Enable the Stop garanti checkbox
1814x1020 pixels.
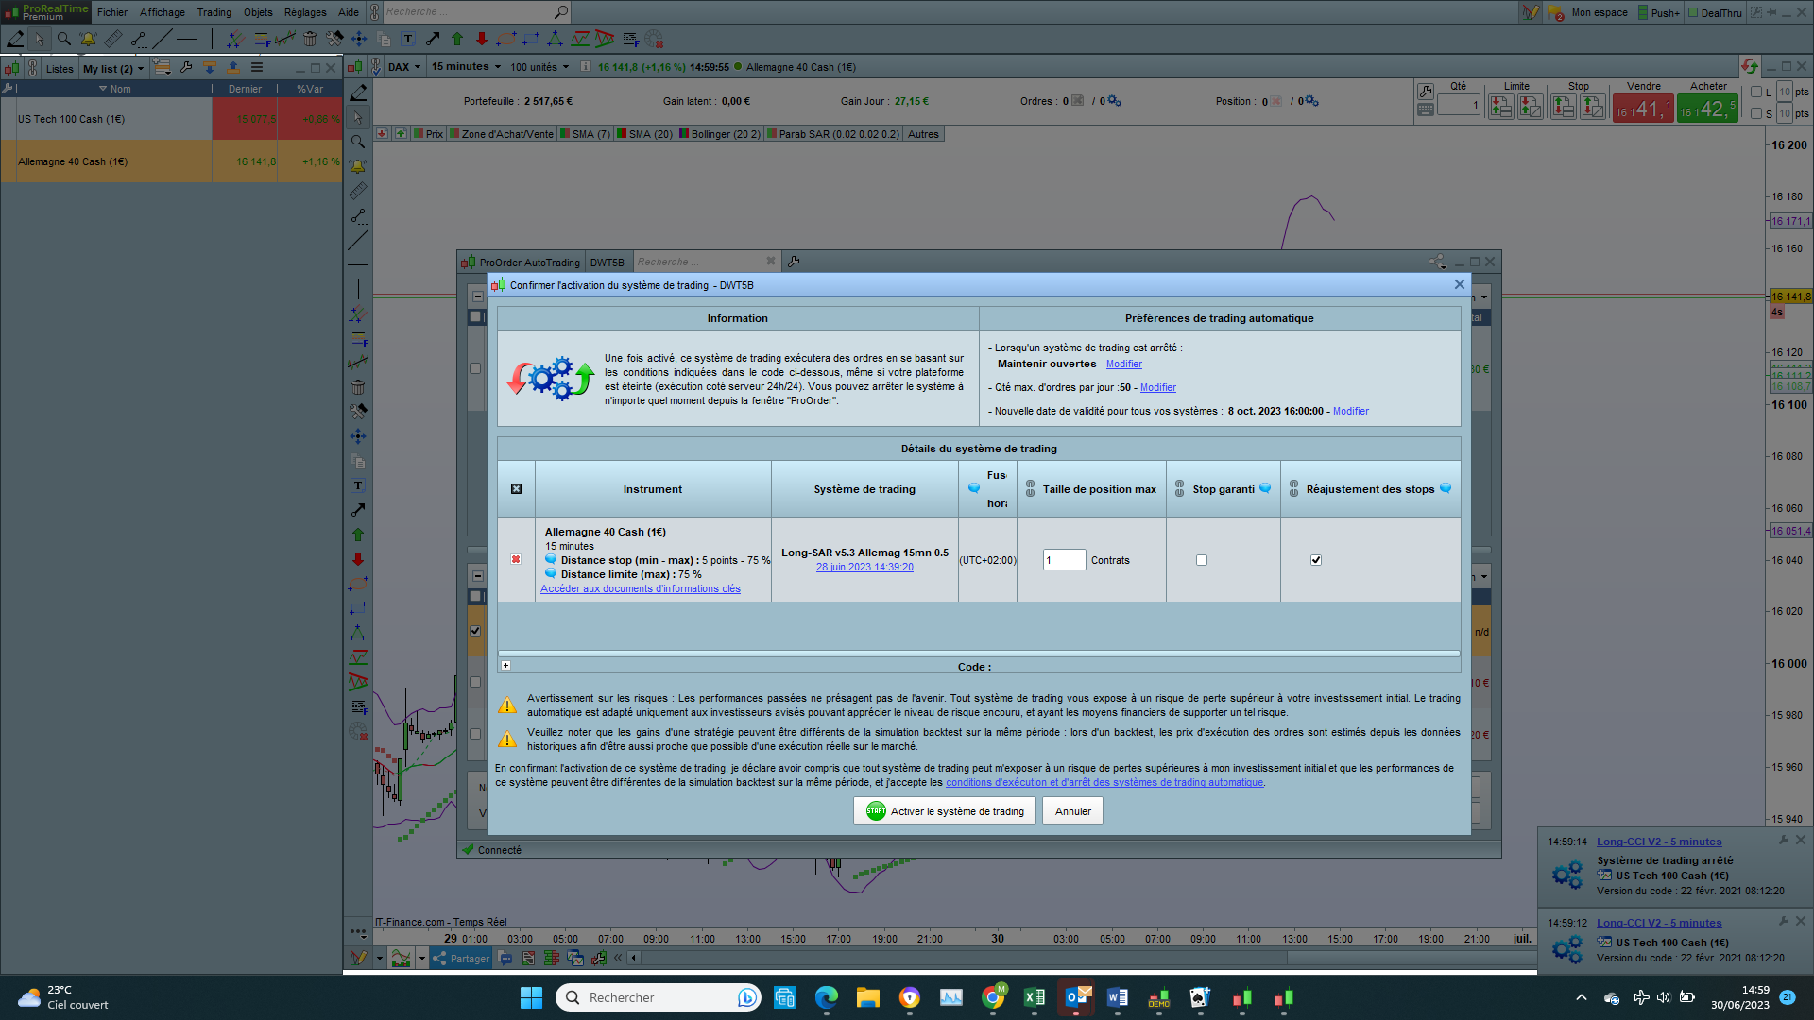(x=1202, y=560)
